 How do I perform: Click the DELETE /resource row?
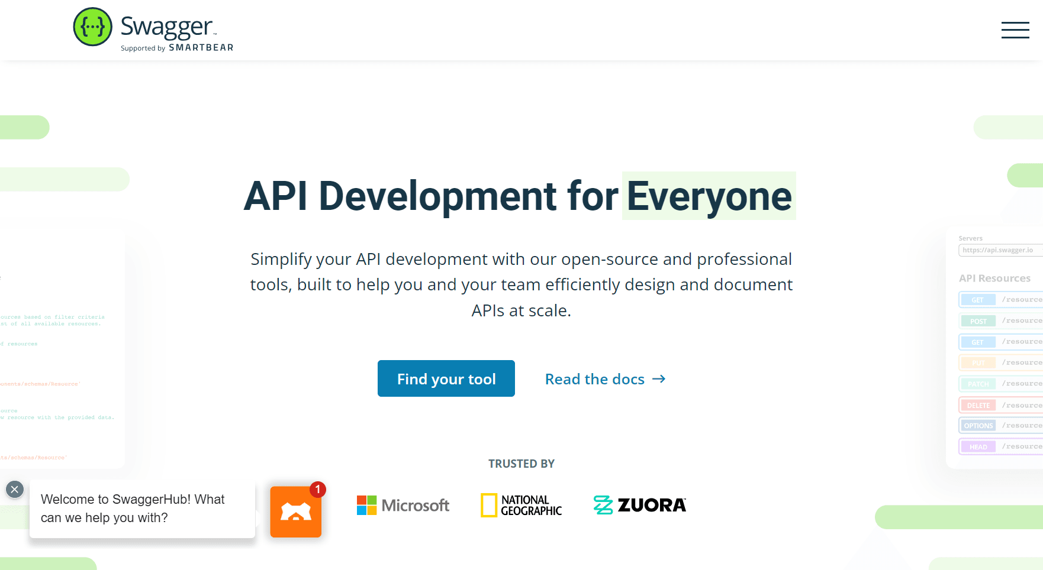[x=1000, y=405]
